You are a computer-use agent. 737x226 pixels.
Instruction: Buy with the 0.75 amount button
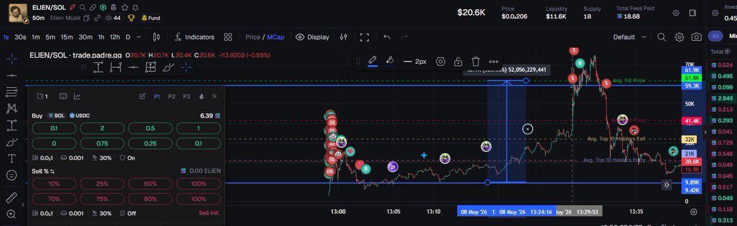102,143
